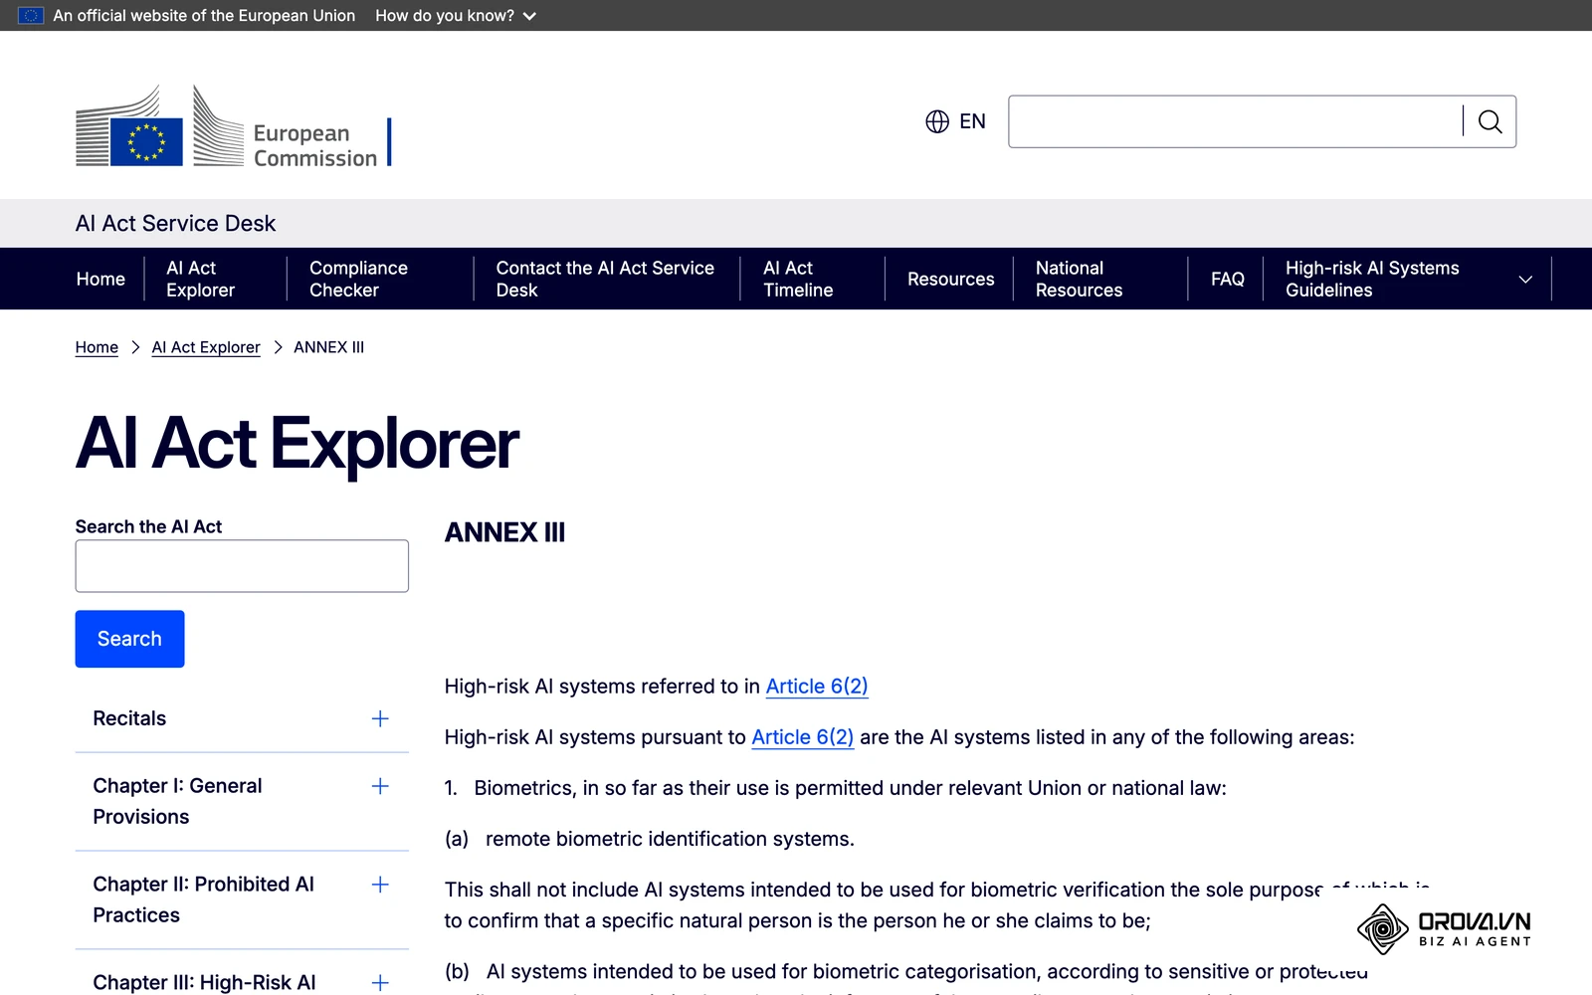Expand 'How do you know?' dropdown
This screenshot has height=995, width=1592.
click(x=456, y=16)
